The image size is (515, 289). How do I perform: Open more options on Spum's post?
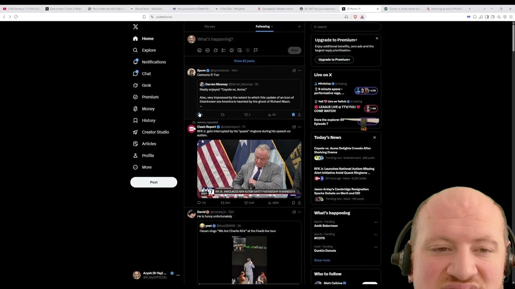point(299,71)
